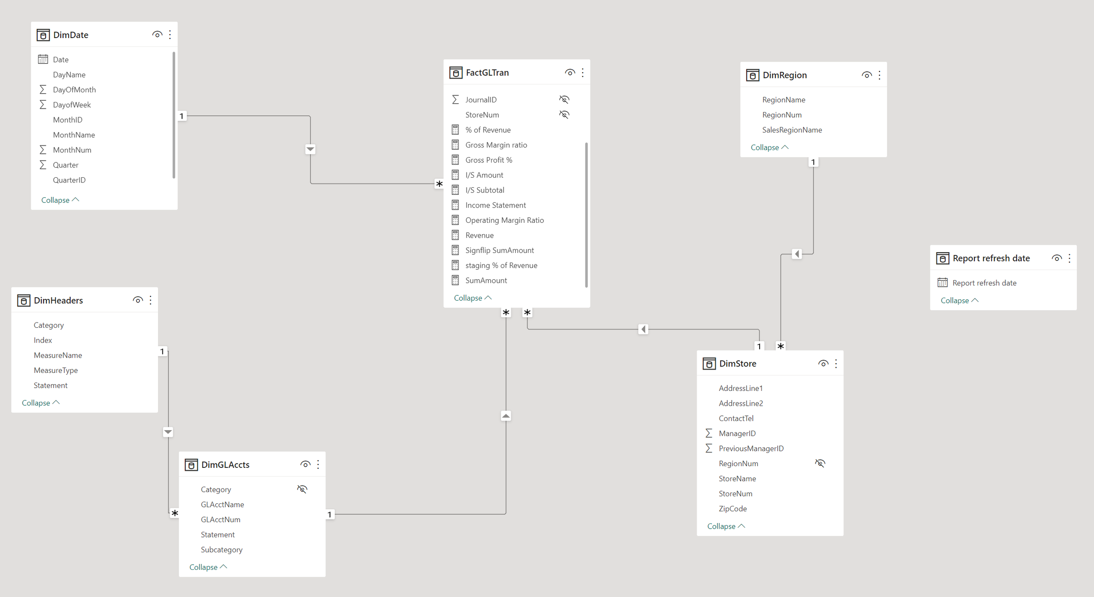Toggle DimRegion table visibility eye
The image size is (1094, 597).
[866, 75]
